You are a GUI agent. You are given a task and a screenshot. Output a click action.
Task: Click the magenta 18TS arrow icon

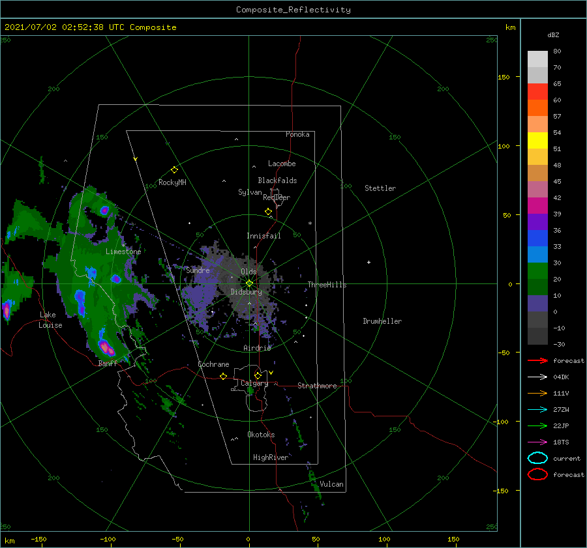[537, 442]
